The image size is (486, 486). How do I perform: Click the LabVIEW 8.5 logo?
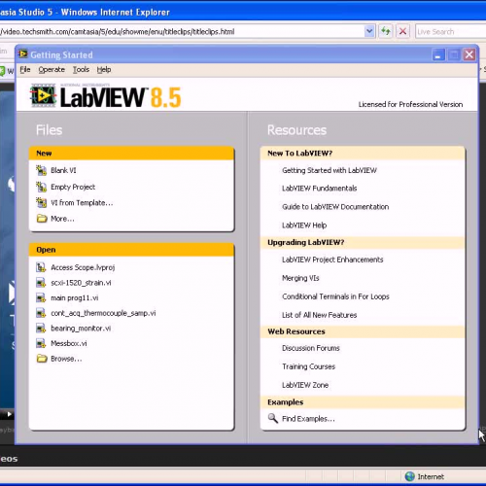(x=106, y=96)
